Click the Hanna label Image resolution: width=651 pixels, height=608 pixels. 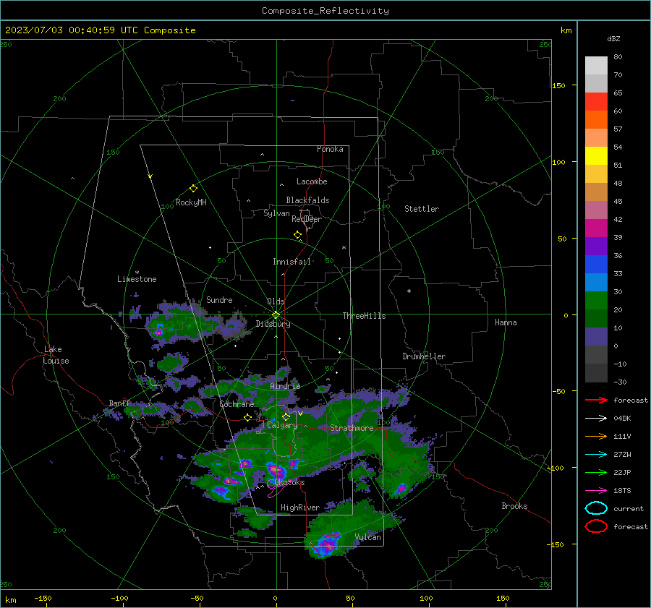pos(506,322)
